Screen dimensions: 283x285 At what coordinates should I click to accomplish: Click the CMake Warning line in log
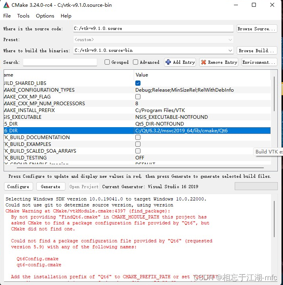(88, 211)
